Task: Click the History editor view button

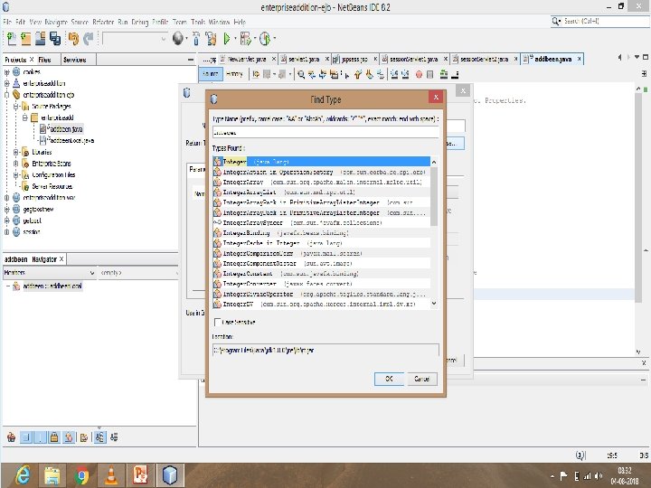Action: point(234,74)
